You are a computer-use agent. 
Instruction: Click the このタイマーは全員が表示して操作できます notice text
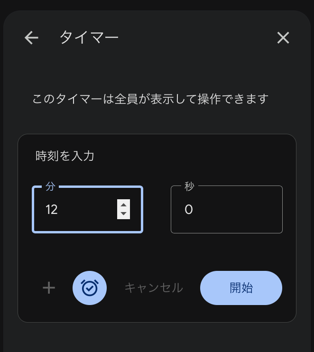tap(150, 99)
